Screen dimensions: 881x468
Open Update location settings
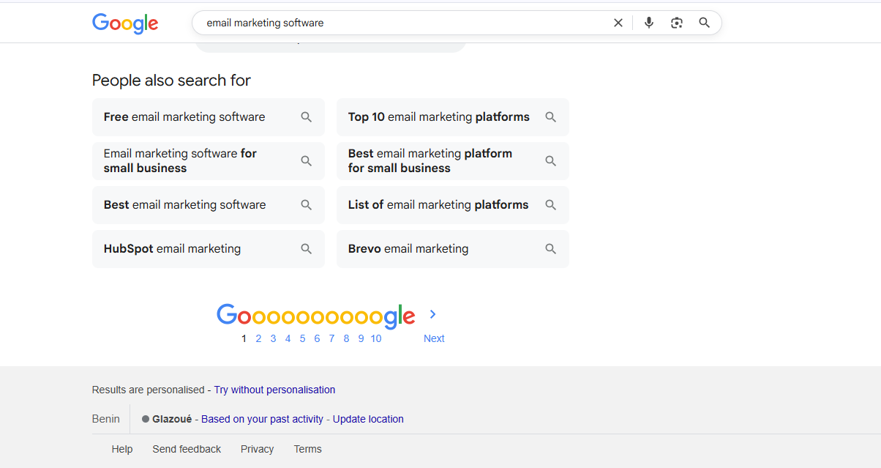(x=368, y=419)
